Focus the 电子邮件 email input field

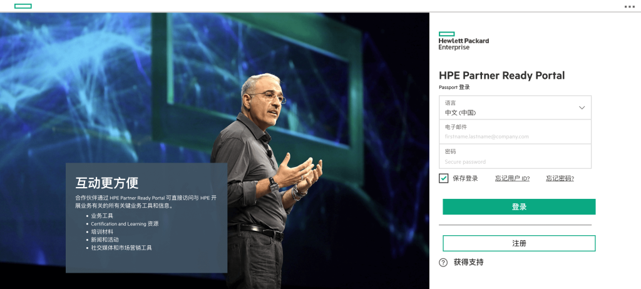(515, 132)
